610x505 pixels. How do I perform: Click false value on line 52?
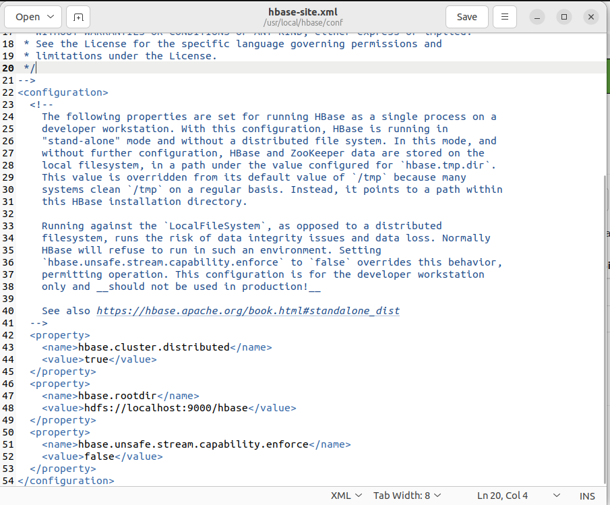(99, 456)
